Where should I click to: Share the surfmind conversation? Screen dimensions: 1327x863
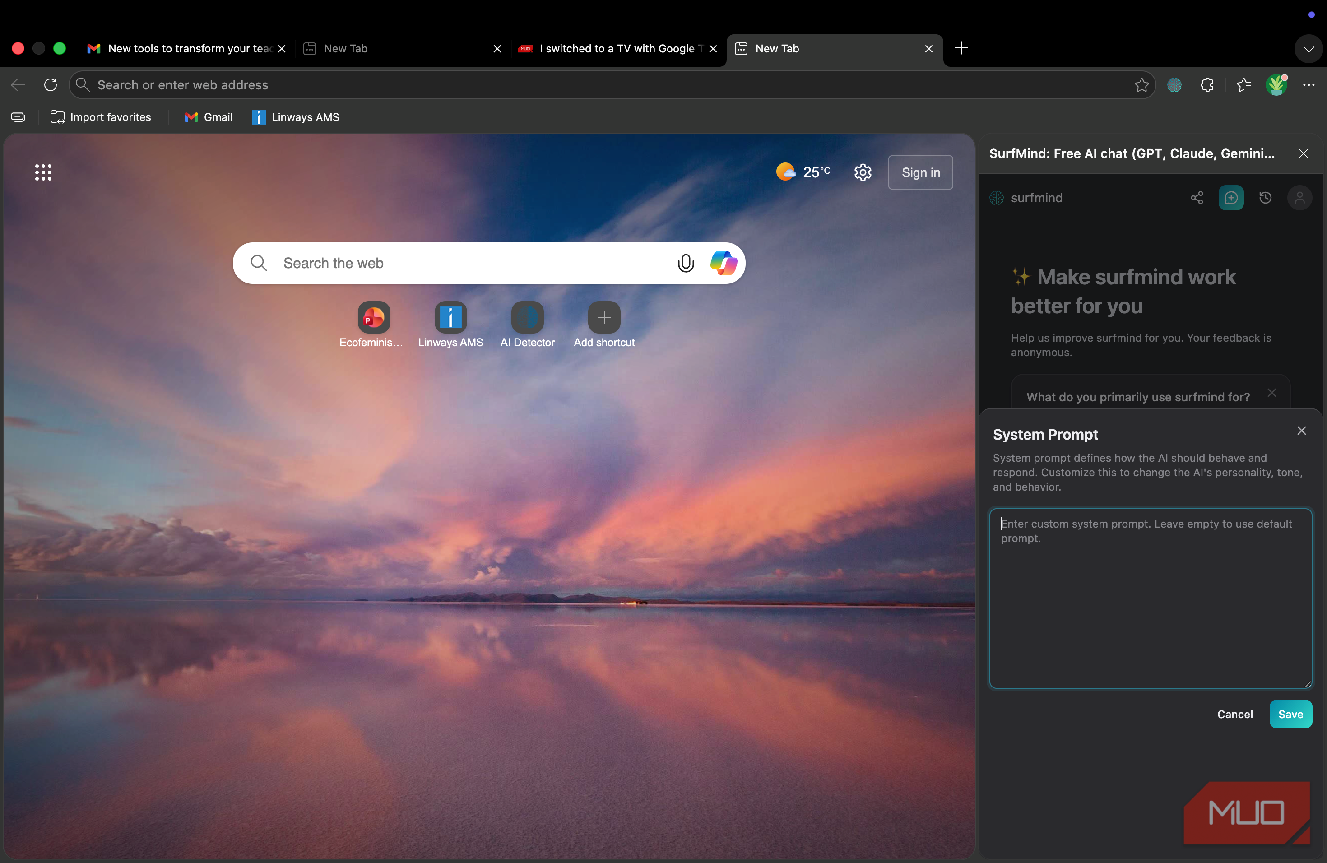pos(1197,198)
